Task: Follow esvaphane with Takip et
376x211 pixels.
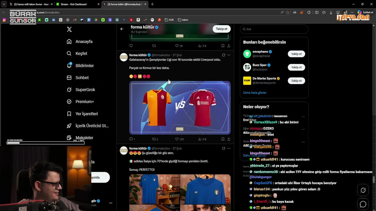Action: pyautogui.click(x=296, y=54)
